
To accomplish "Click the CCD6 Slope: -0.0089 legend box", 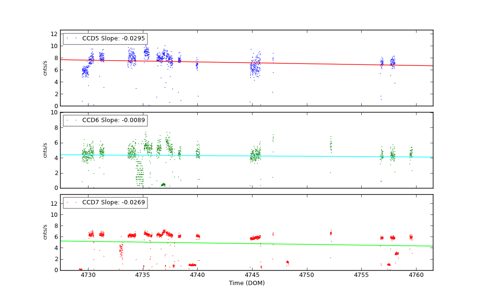I will [105, 120].
